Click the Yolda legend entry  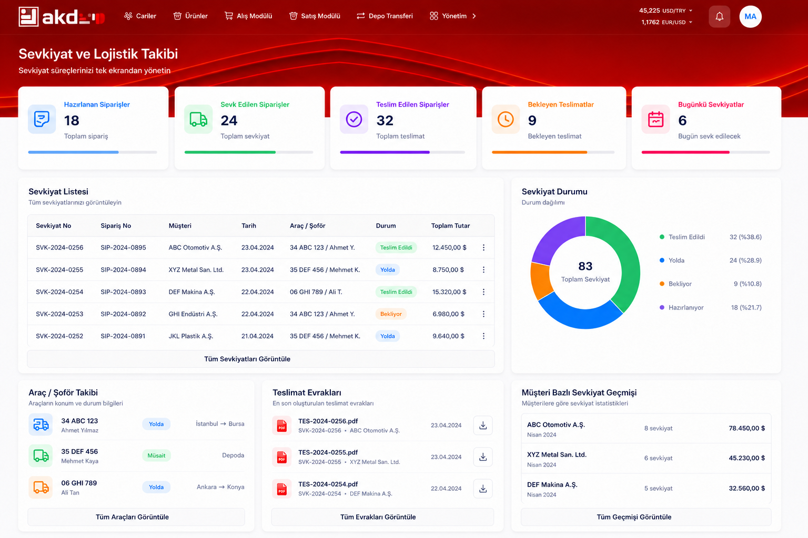tap(710, 260)
